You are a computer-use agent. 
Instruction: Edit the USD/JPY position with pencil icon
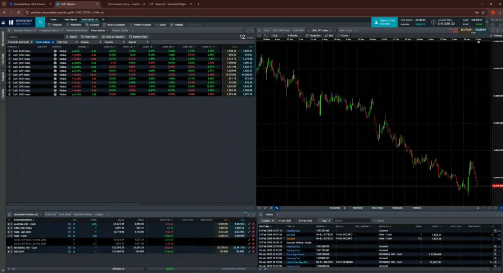(x=249, y=251)
